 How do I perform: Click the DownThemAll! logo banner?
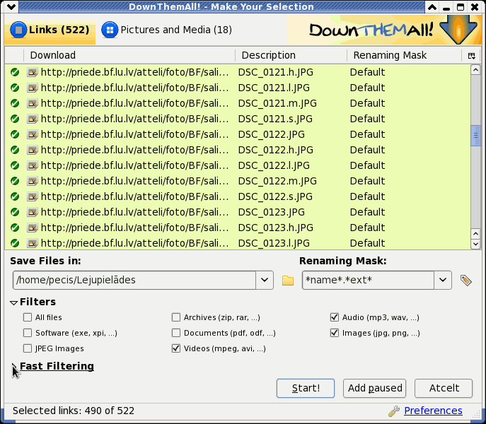384,30
